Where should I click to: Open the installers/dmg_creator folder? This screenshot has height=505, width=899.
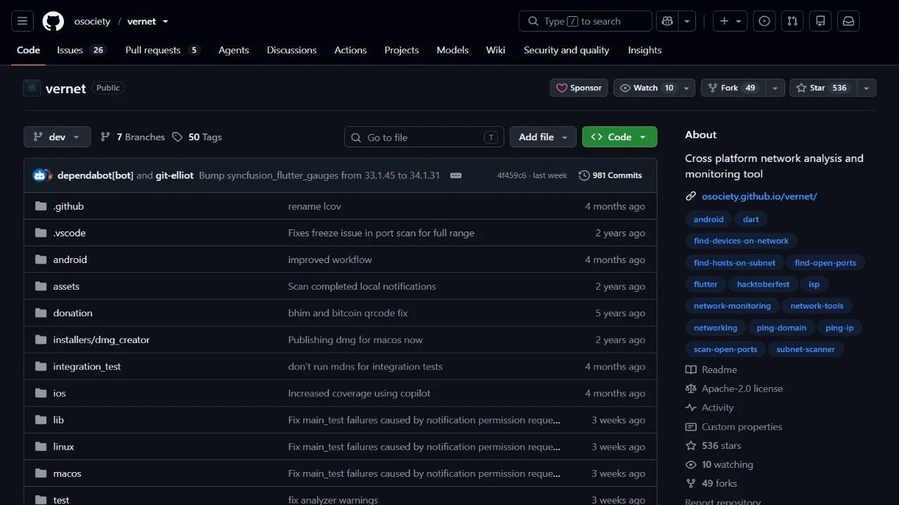101,339
